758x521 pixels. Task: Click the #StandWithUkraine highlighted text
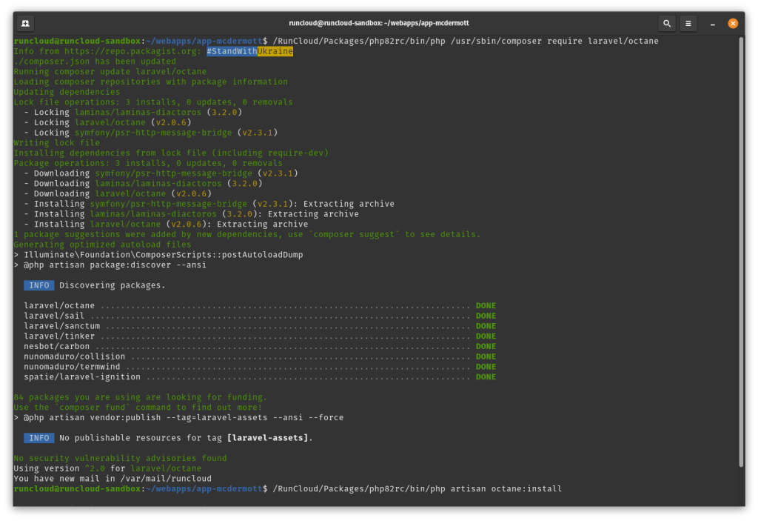249,51
